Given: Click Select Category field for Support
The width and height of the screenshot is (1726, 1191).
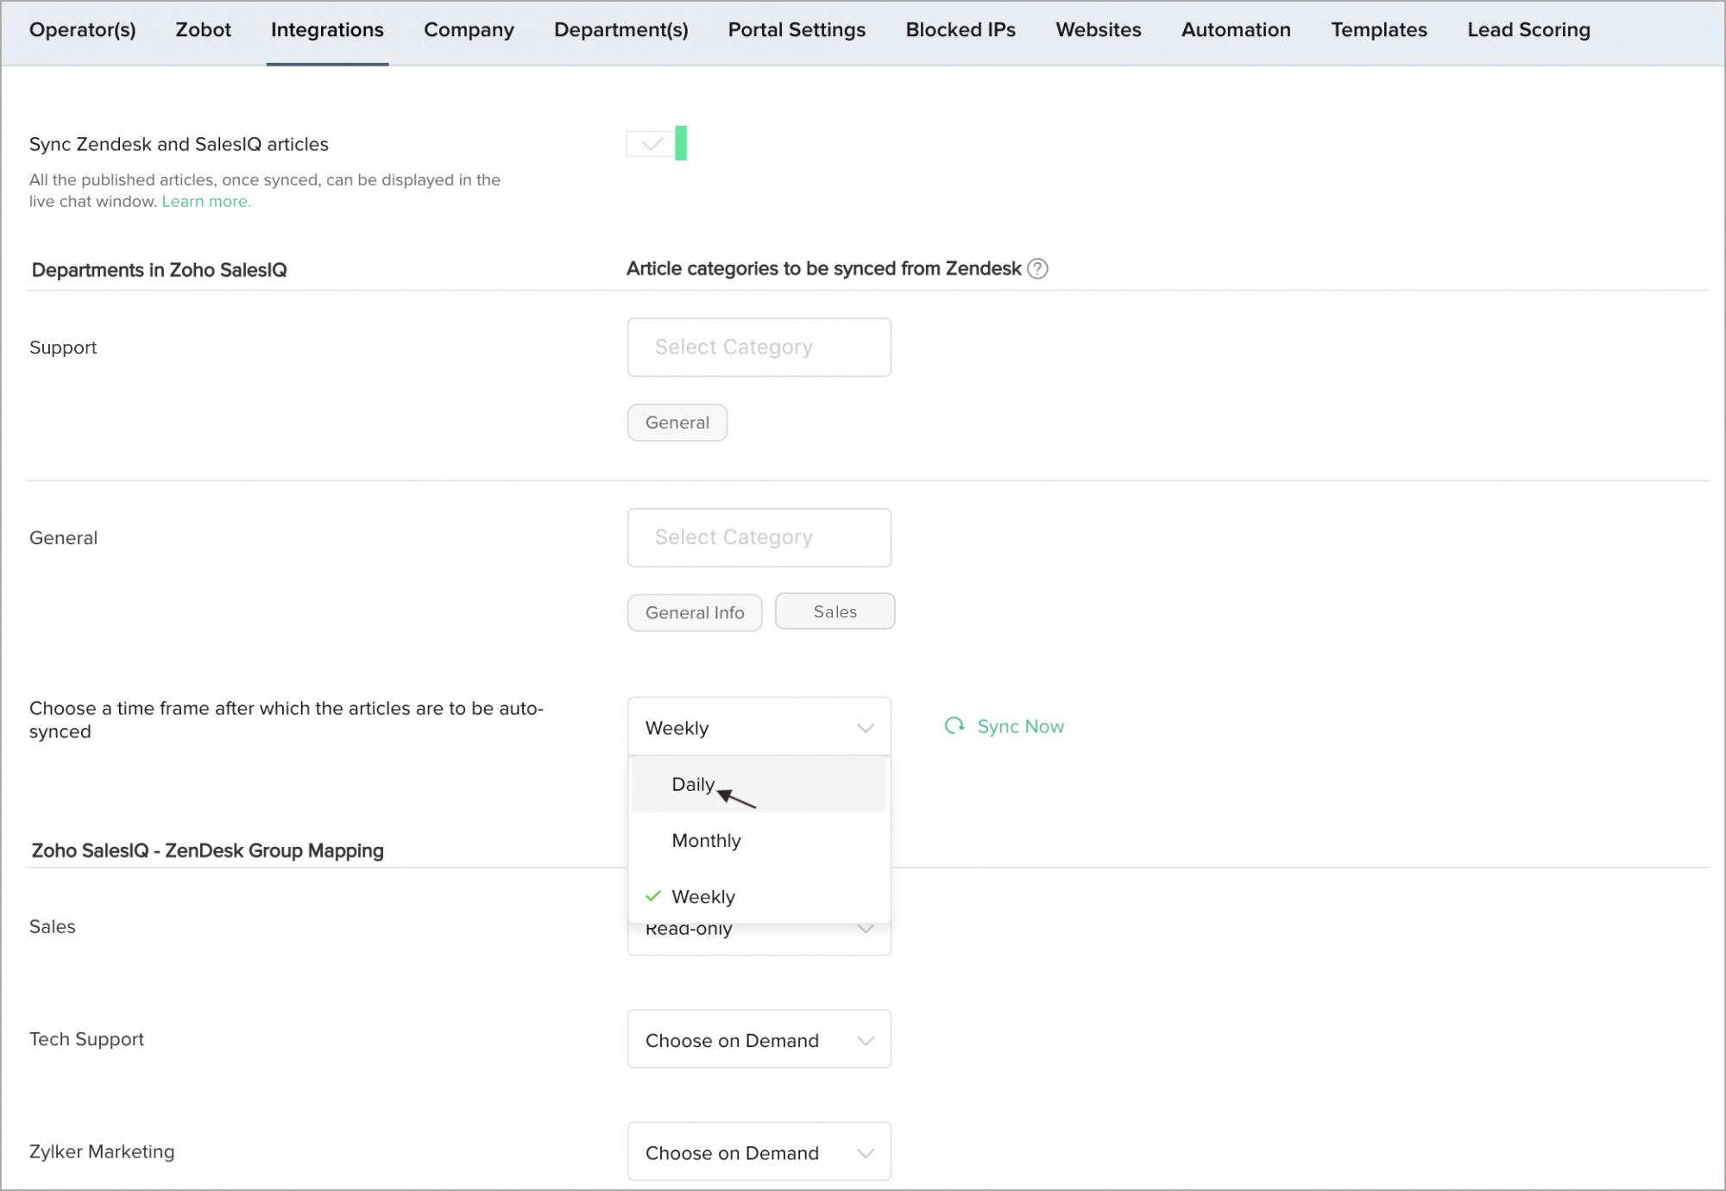Looking at the screenshot, I should click(x=759, y=348).
